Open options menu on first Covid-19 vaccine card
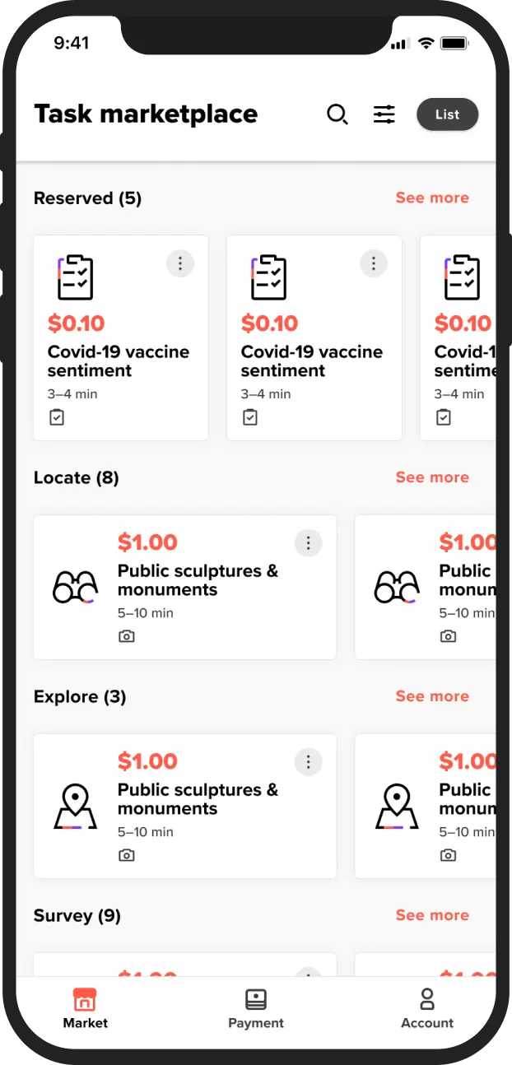The image size is (512, 1065). tap(180, 263)
